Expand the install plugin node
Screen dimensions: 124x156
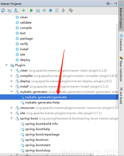point(12,86)
